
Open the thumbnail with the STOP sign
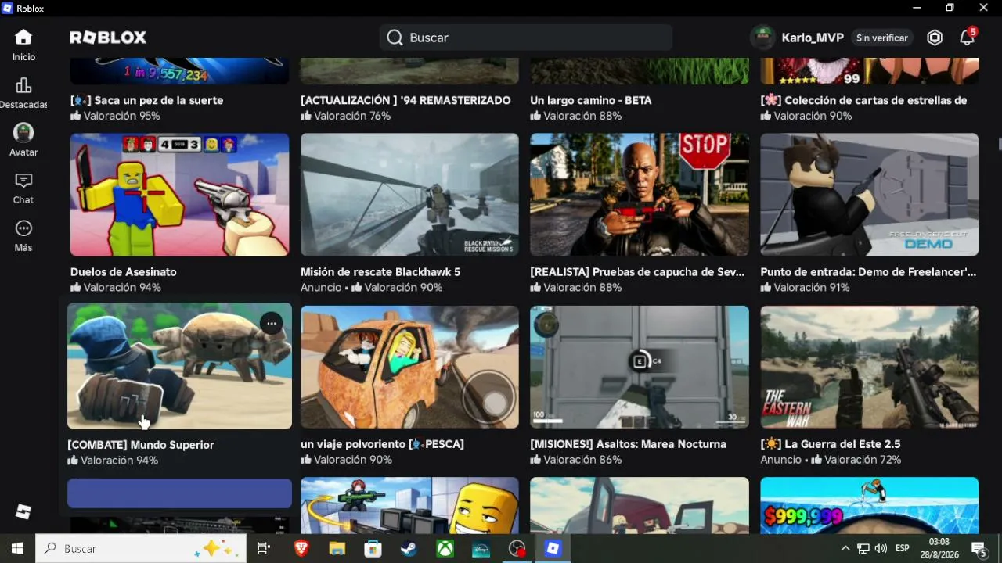click(640, 195)
